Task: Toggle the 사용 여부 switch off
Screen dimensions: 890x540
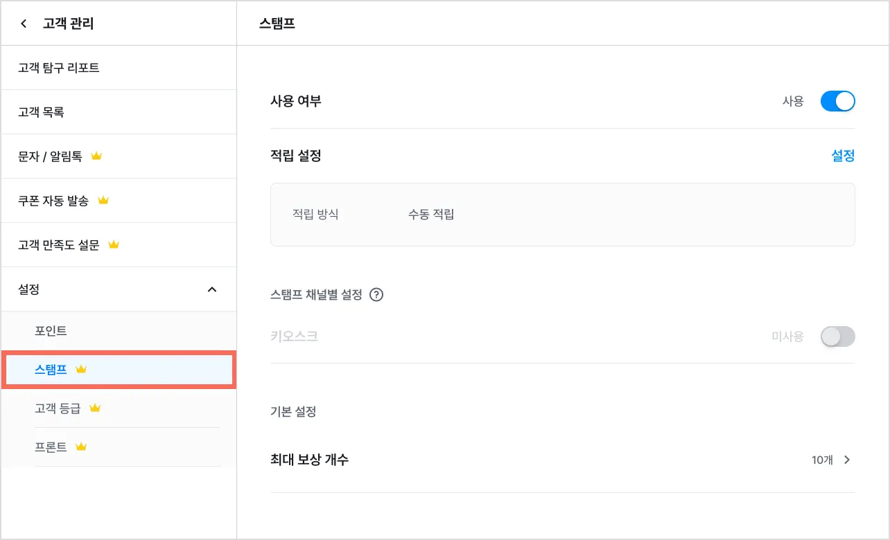Action: 837,102
